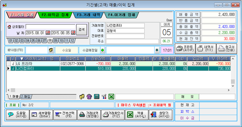Sort by 현잔액 column header
Screen dimensions: 242x127
coord(220,59)
